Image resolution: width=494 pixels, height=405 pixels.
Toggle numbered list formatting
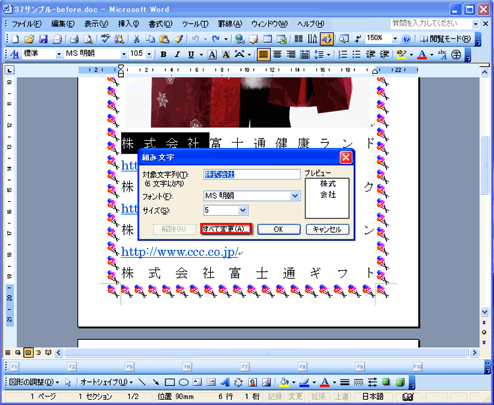(x=343, y=55)
